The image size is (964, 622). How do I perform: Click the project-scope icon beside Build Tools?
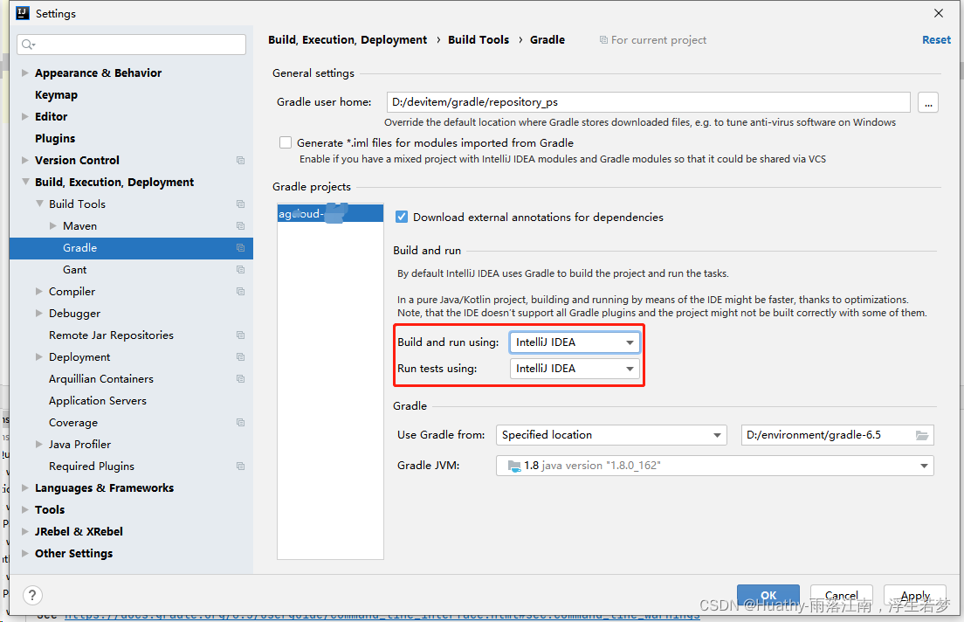pos(240,204)
